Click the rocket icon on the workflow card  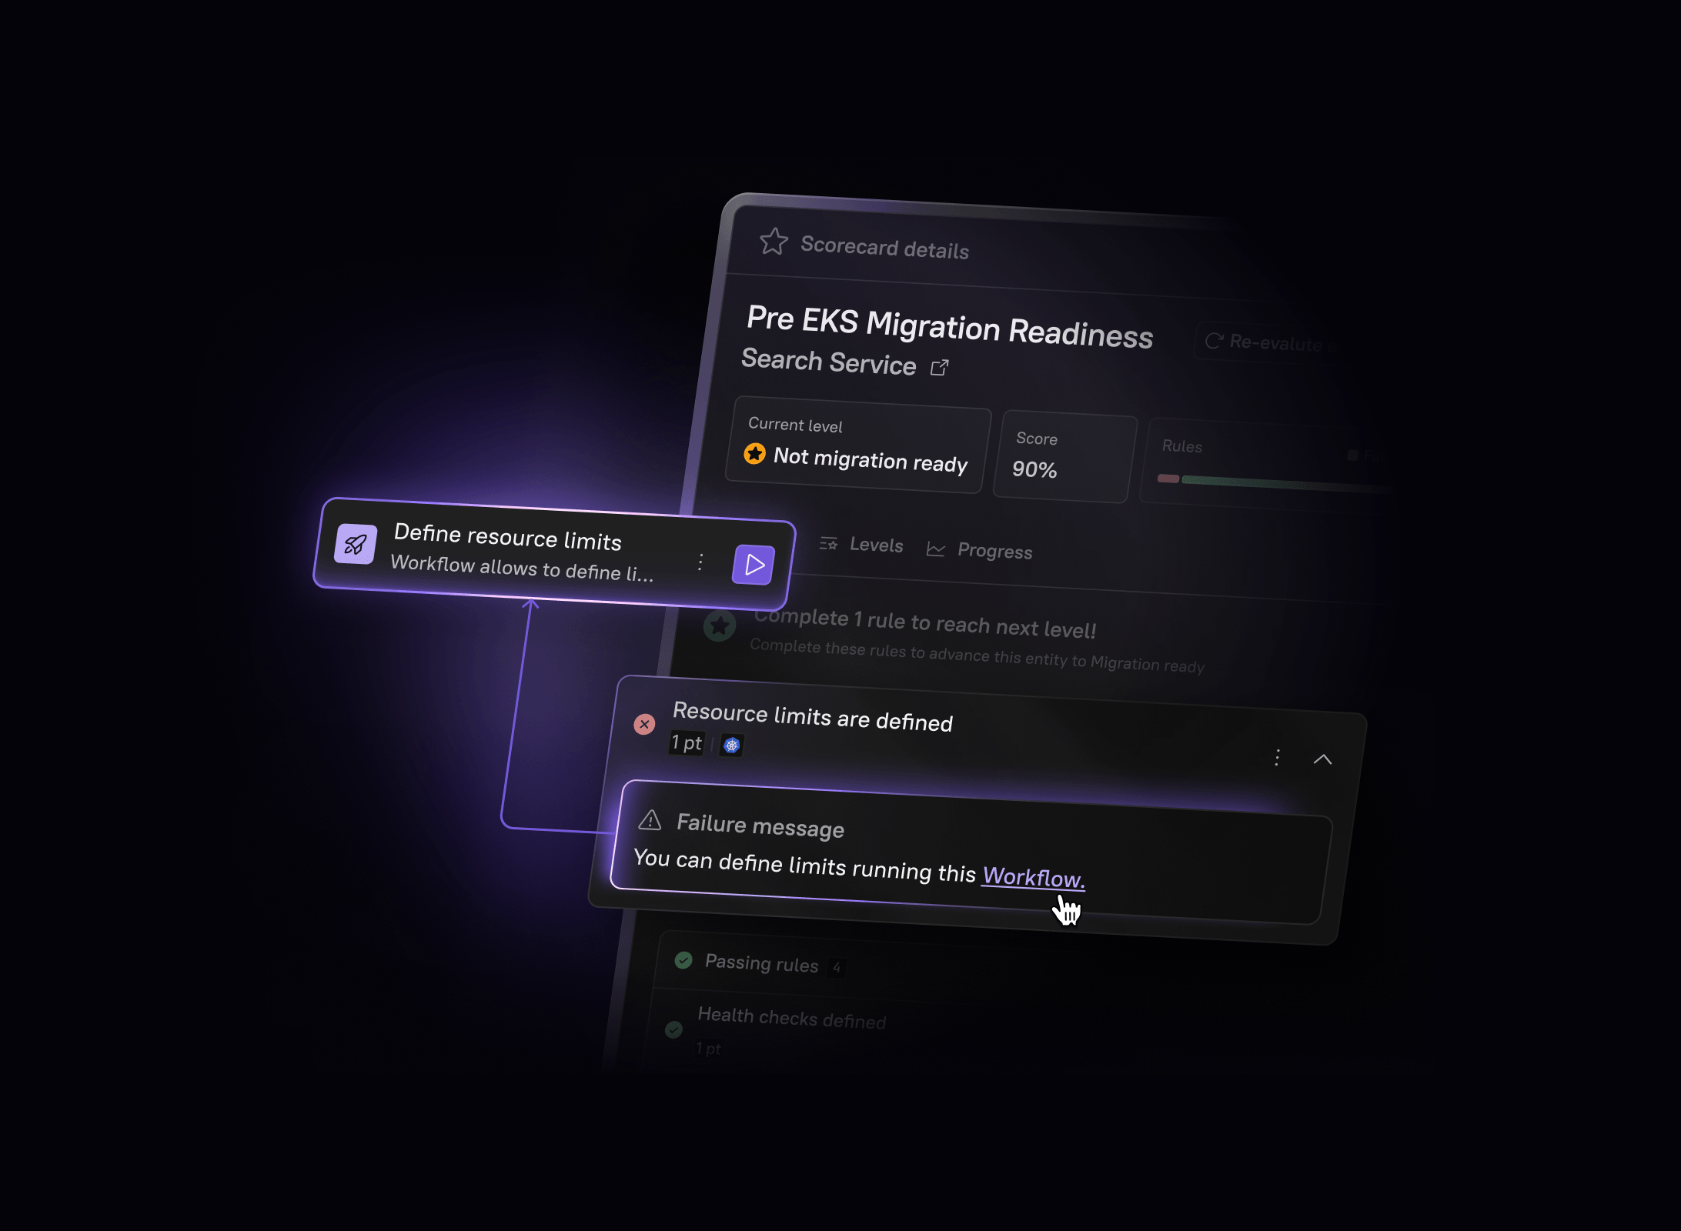[356, 545]
